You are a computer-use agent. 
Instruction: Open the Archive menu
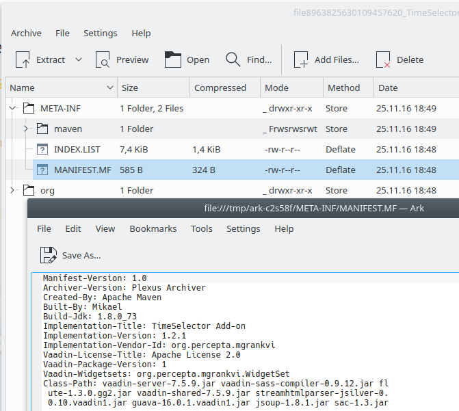[x=27, y=33]
